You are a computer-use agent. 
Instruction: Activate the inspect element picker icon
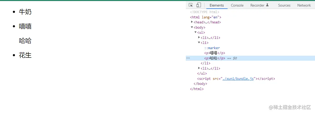tap(191, 5)
